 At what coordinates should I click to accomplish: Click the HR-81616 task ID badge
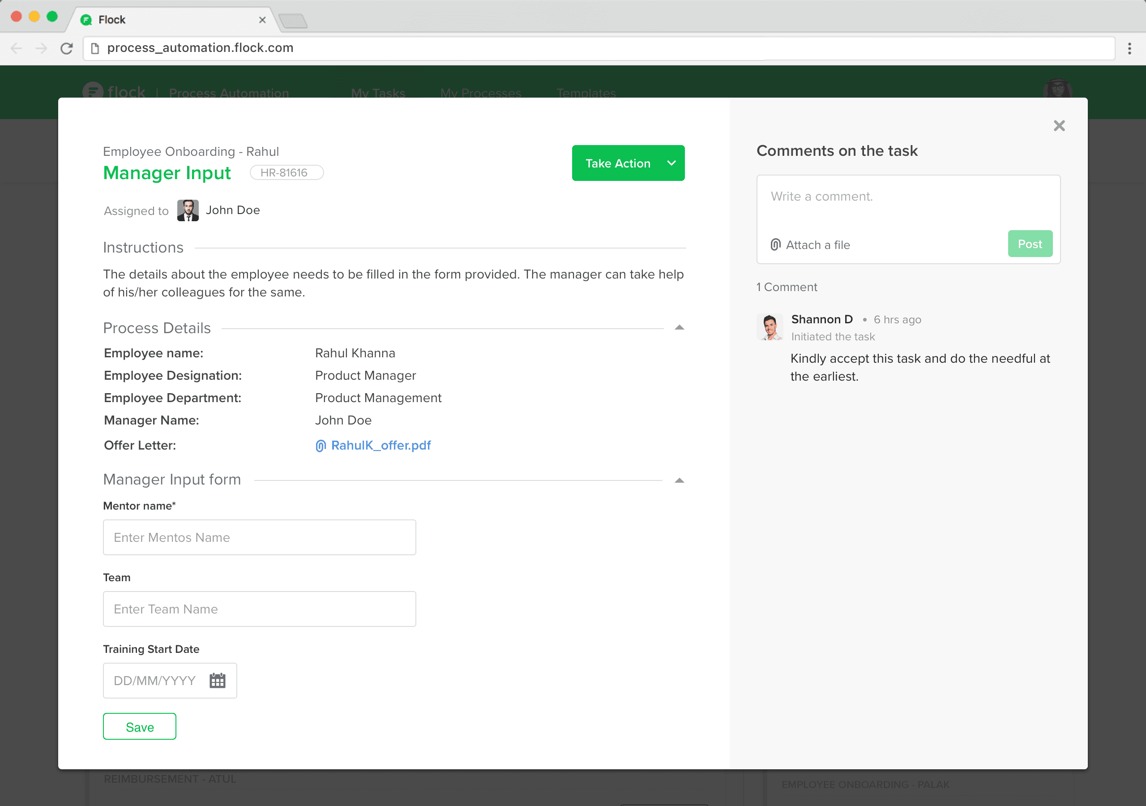[286, 173]
